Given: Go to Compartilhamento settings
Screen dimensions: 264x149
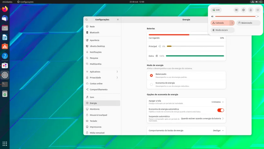Looking at the screenshot, I should click(102, 89).
